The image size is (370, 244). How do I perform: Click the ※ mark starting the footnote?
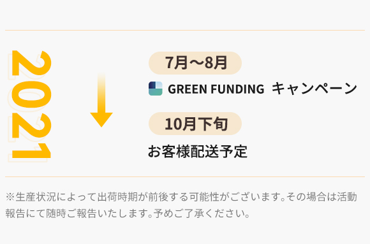point(10,197)
